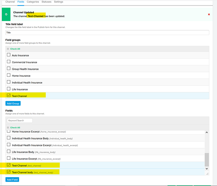The width and height of the screenshot is (217, 186).
Task: Check the Life Insurance field group
Action: point(9,89)
